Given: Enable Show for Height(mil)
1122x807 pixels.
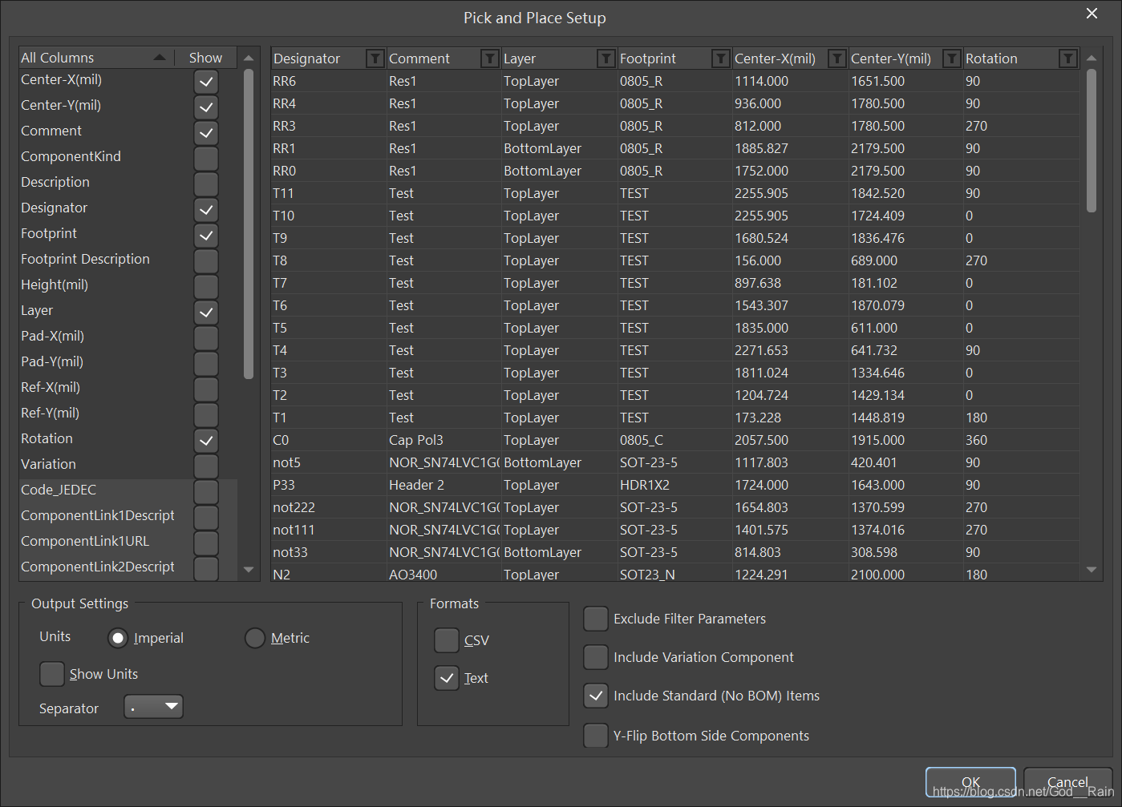Looking at the screenshot, I should tap(206, 287).
